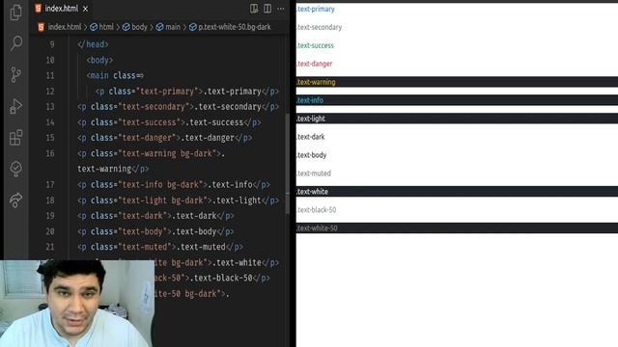Click .text-secondary in the browser preview
The width and height of the screenshot is (618, 347).
[319, 27]
